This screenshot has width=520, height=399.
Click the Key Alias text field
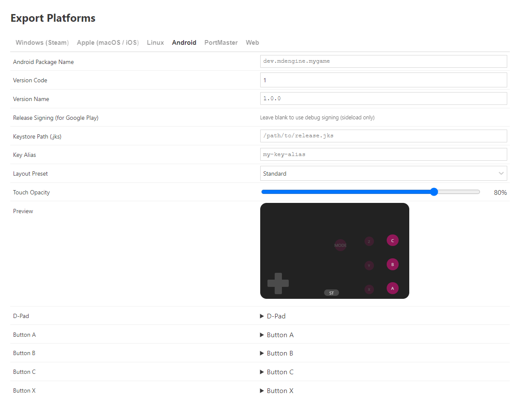[x=383, y=154]
